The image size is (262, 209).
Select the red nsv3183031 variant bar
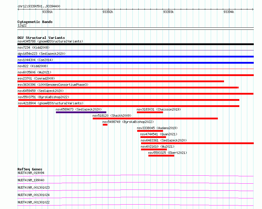150,112
